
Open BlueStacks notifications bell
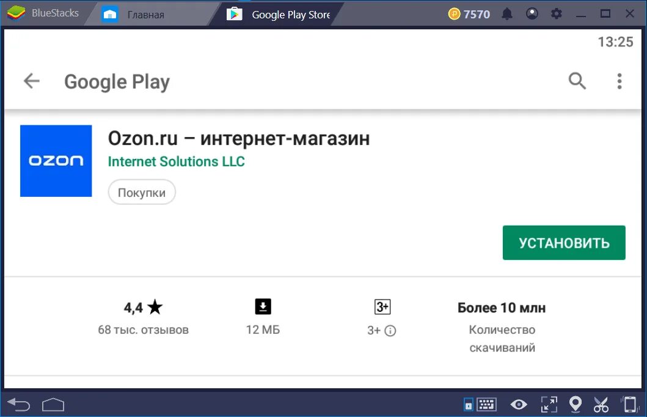point(507,14)
